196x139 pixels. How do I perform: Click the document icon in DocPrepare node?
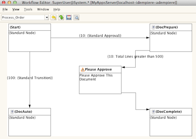(153, 27)
